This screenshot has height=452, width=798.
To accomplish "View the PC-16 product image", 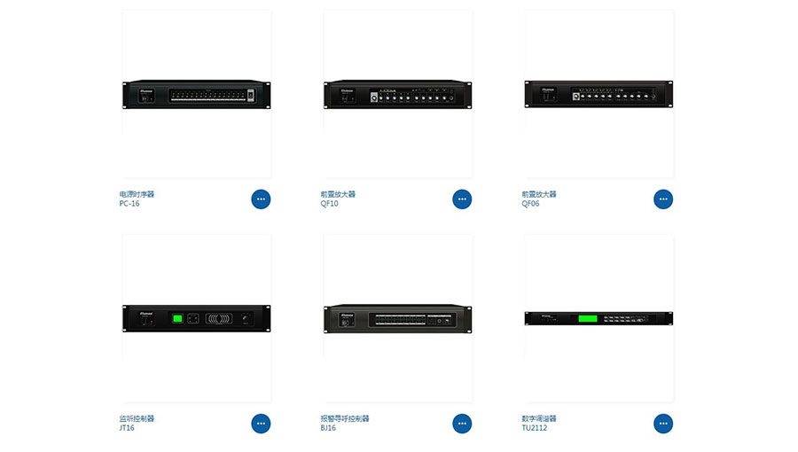I will pos(197,94).
